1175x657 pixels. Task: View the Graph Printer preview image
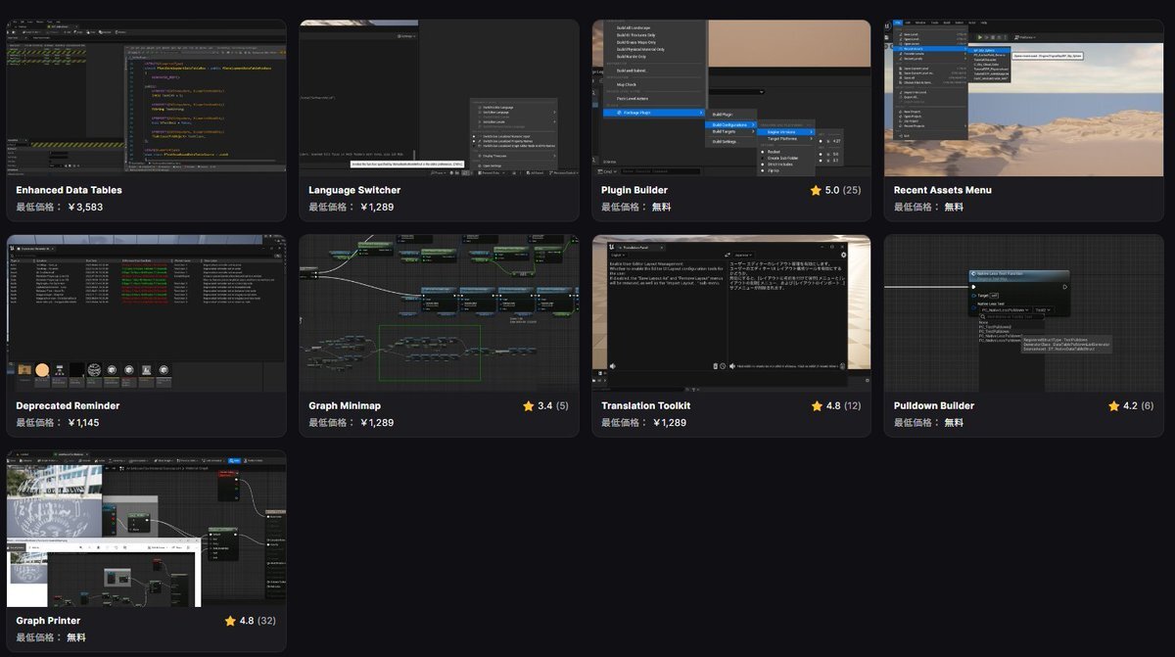click(147, 529)
